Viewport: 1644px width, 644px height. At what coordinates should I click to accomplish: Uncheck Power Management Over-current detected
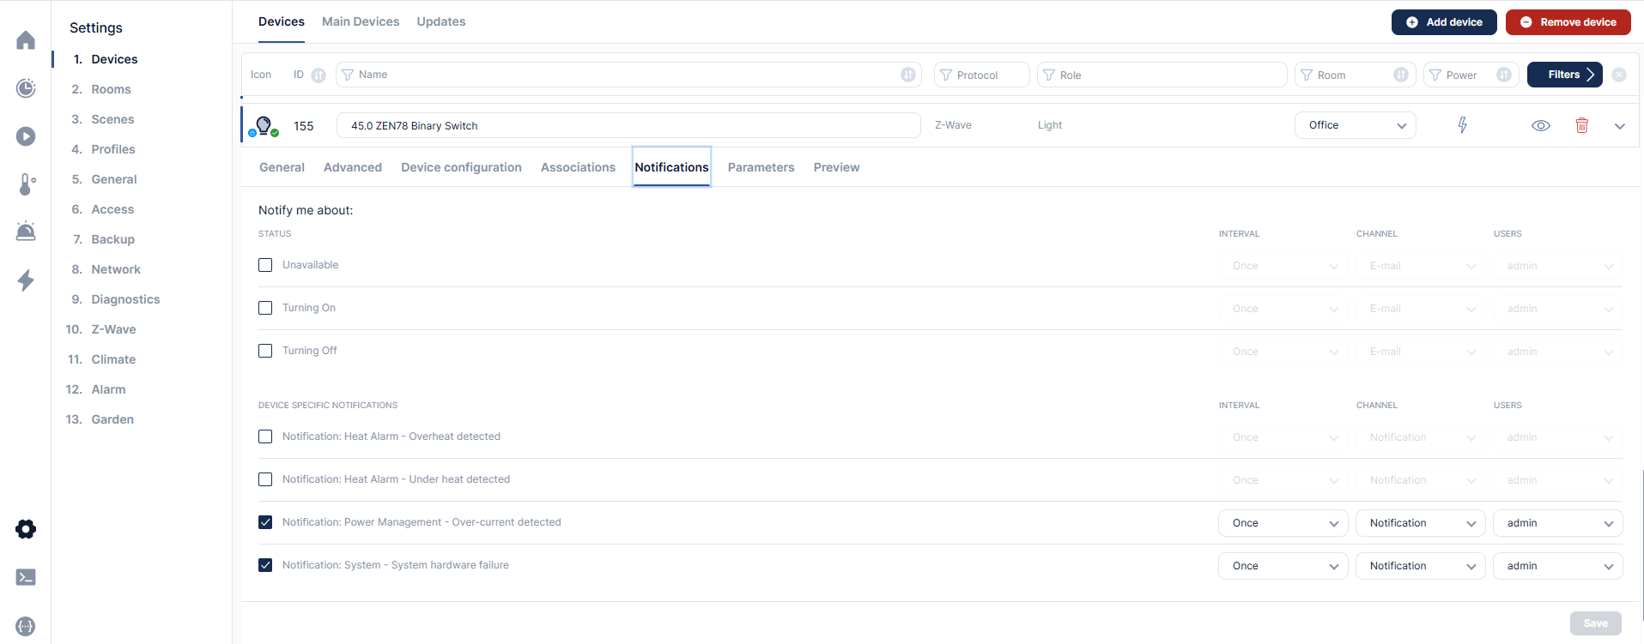pyautogui.click(x=265, y=522)
